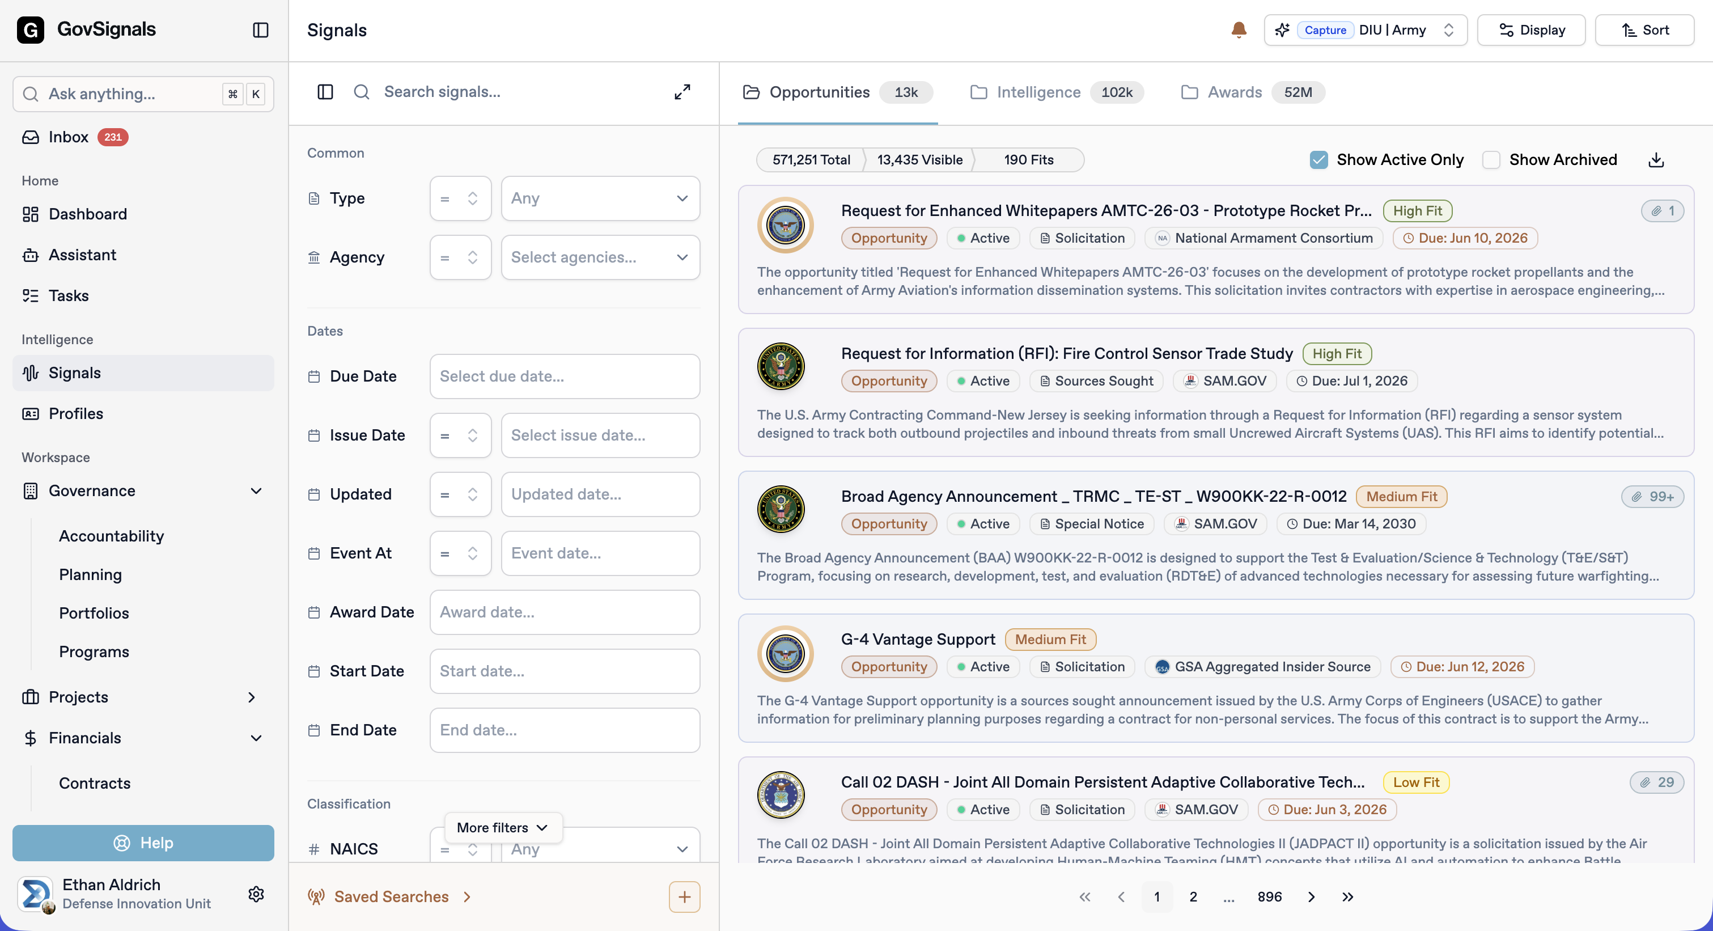The image size is (1713, 931).
Task: Go to results page 2
Action: click(1193, 896)
